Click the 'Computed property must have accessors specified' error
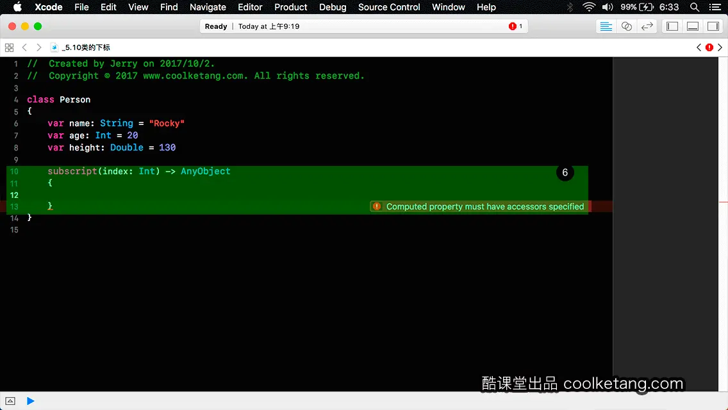The width and height of the screenshot is (728, 410). point(484,207)
